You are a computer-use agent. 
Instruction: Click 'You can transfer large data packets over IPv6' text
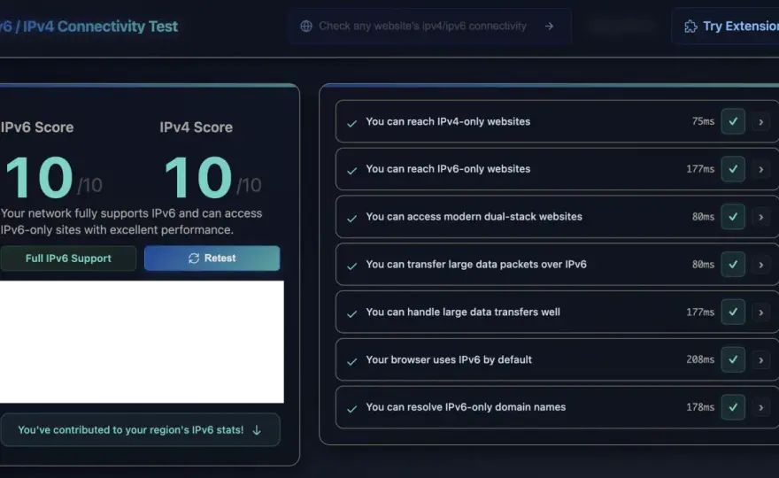pos(476,265)
